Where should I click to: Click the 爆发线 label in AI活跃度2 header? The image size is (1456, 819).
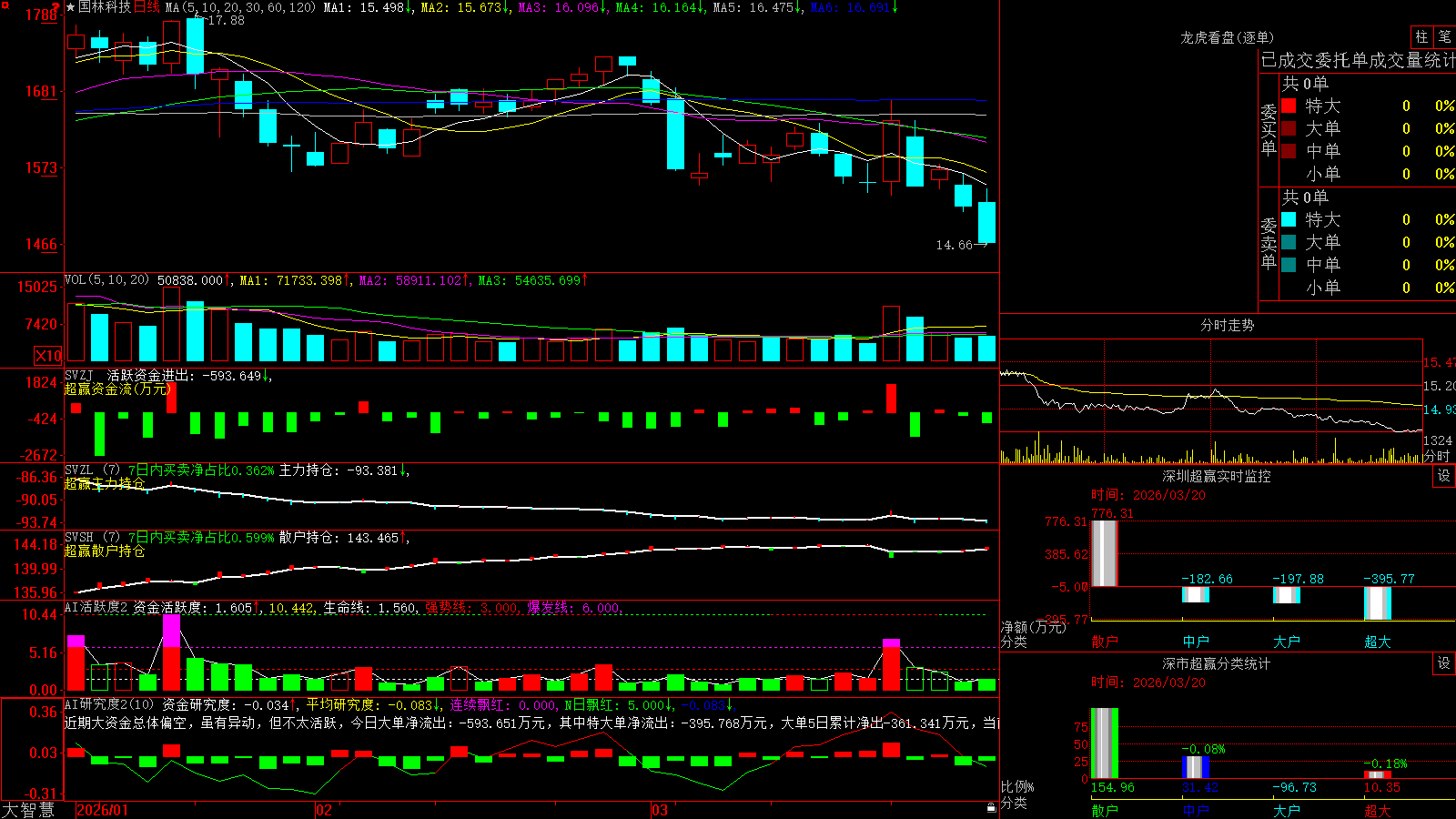(548, 607)
